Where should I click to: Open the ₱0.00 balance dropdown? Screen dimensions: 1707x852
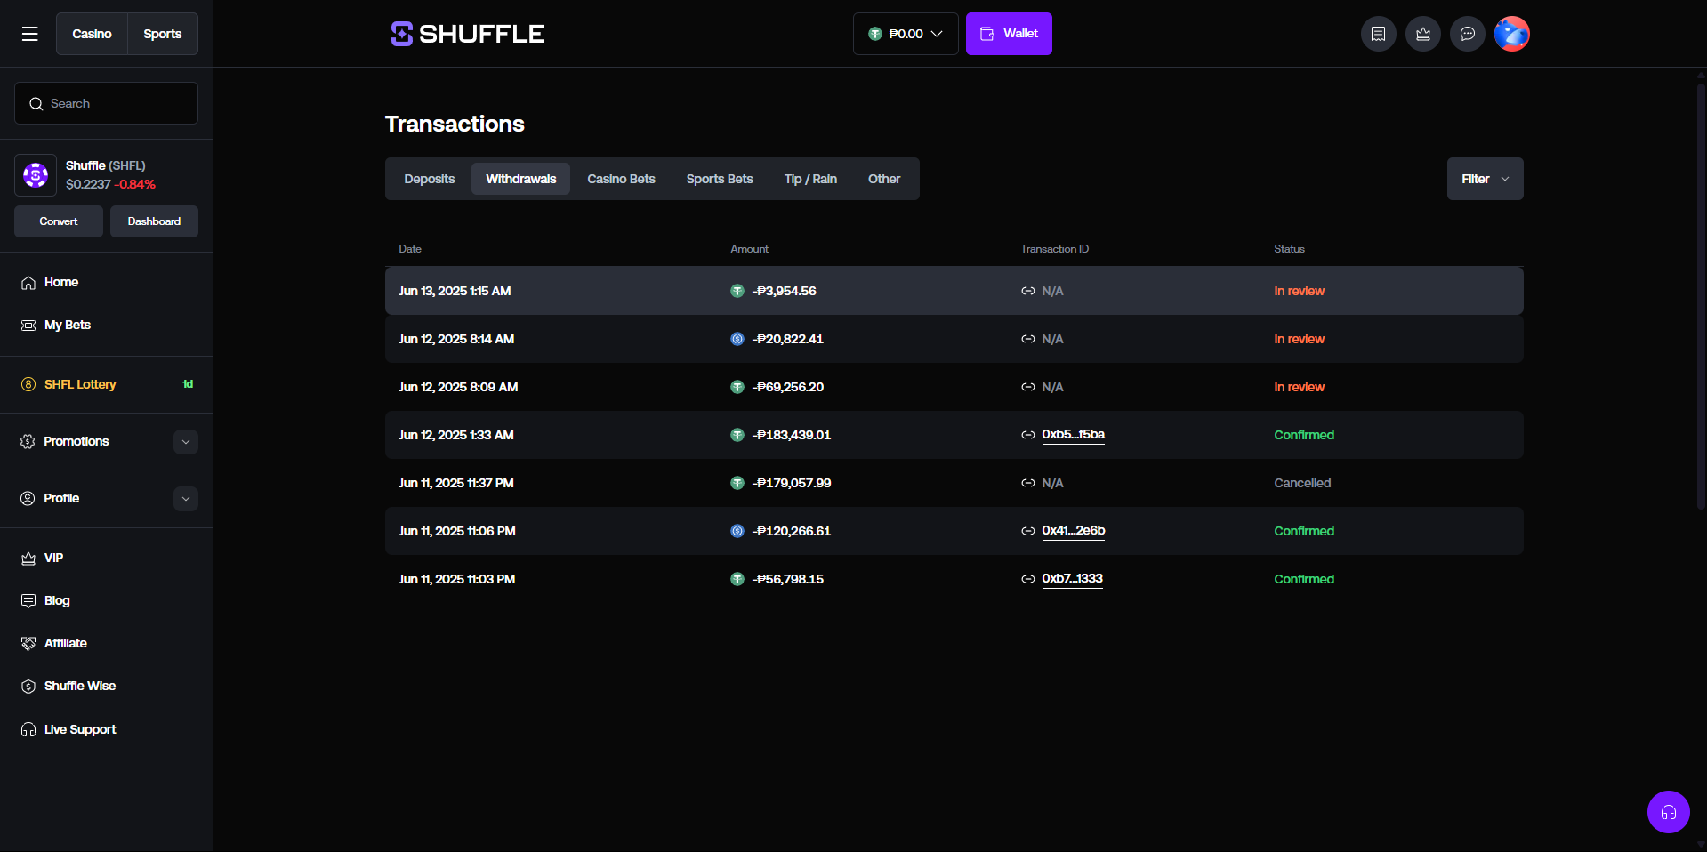click(906, 34)
